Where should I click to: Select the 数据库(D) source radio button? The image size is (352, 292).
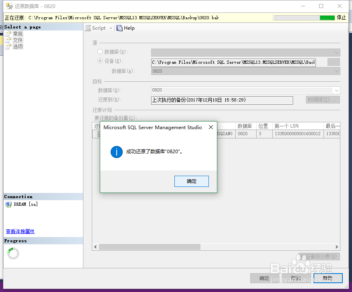point(100,52)
